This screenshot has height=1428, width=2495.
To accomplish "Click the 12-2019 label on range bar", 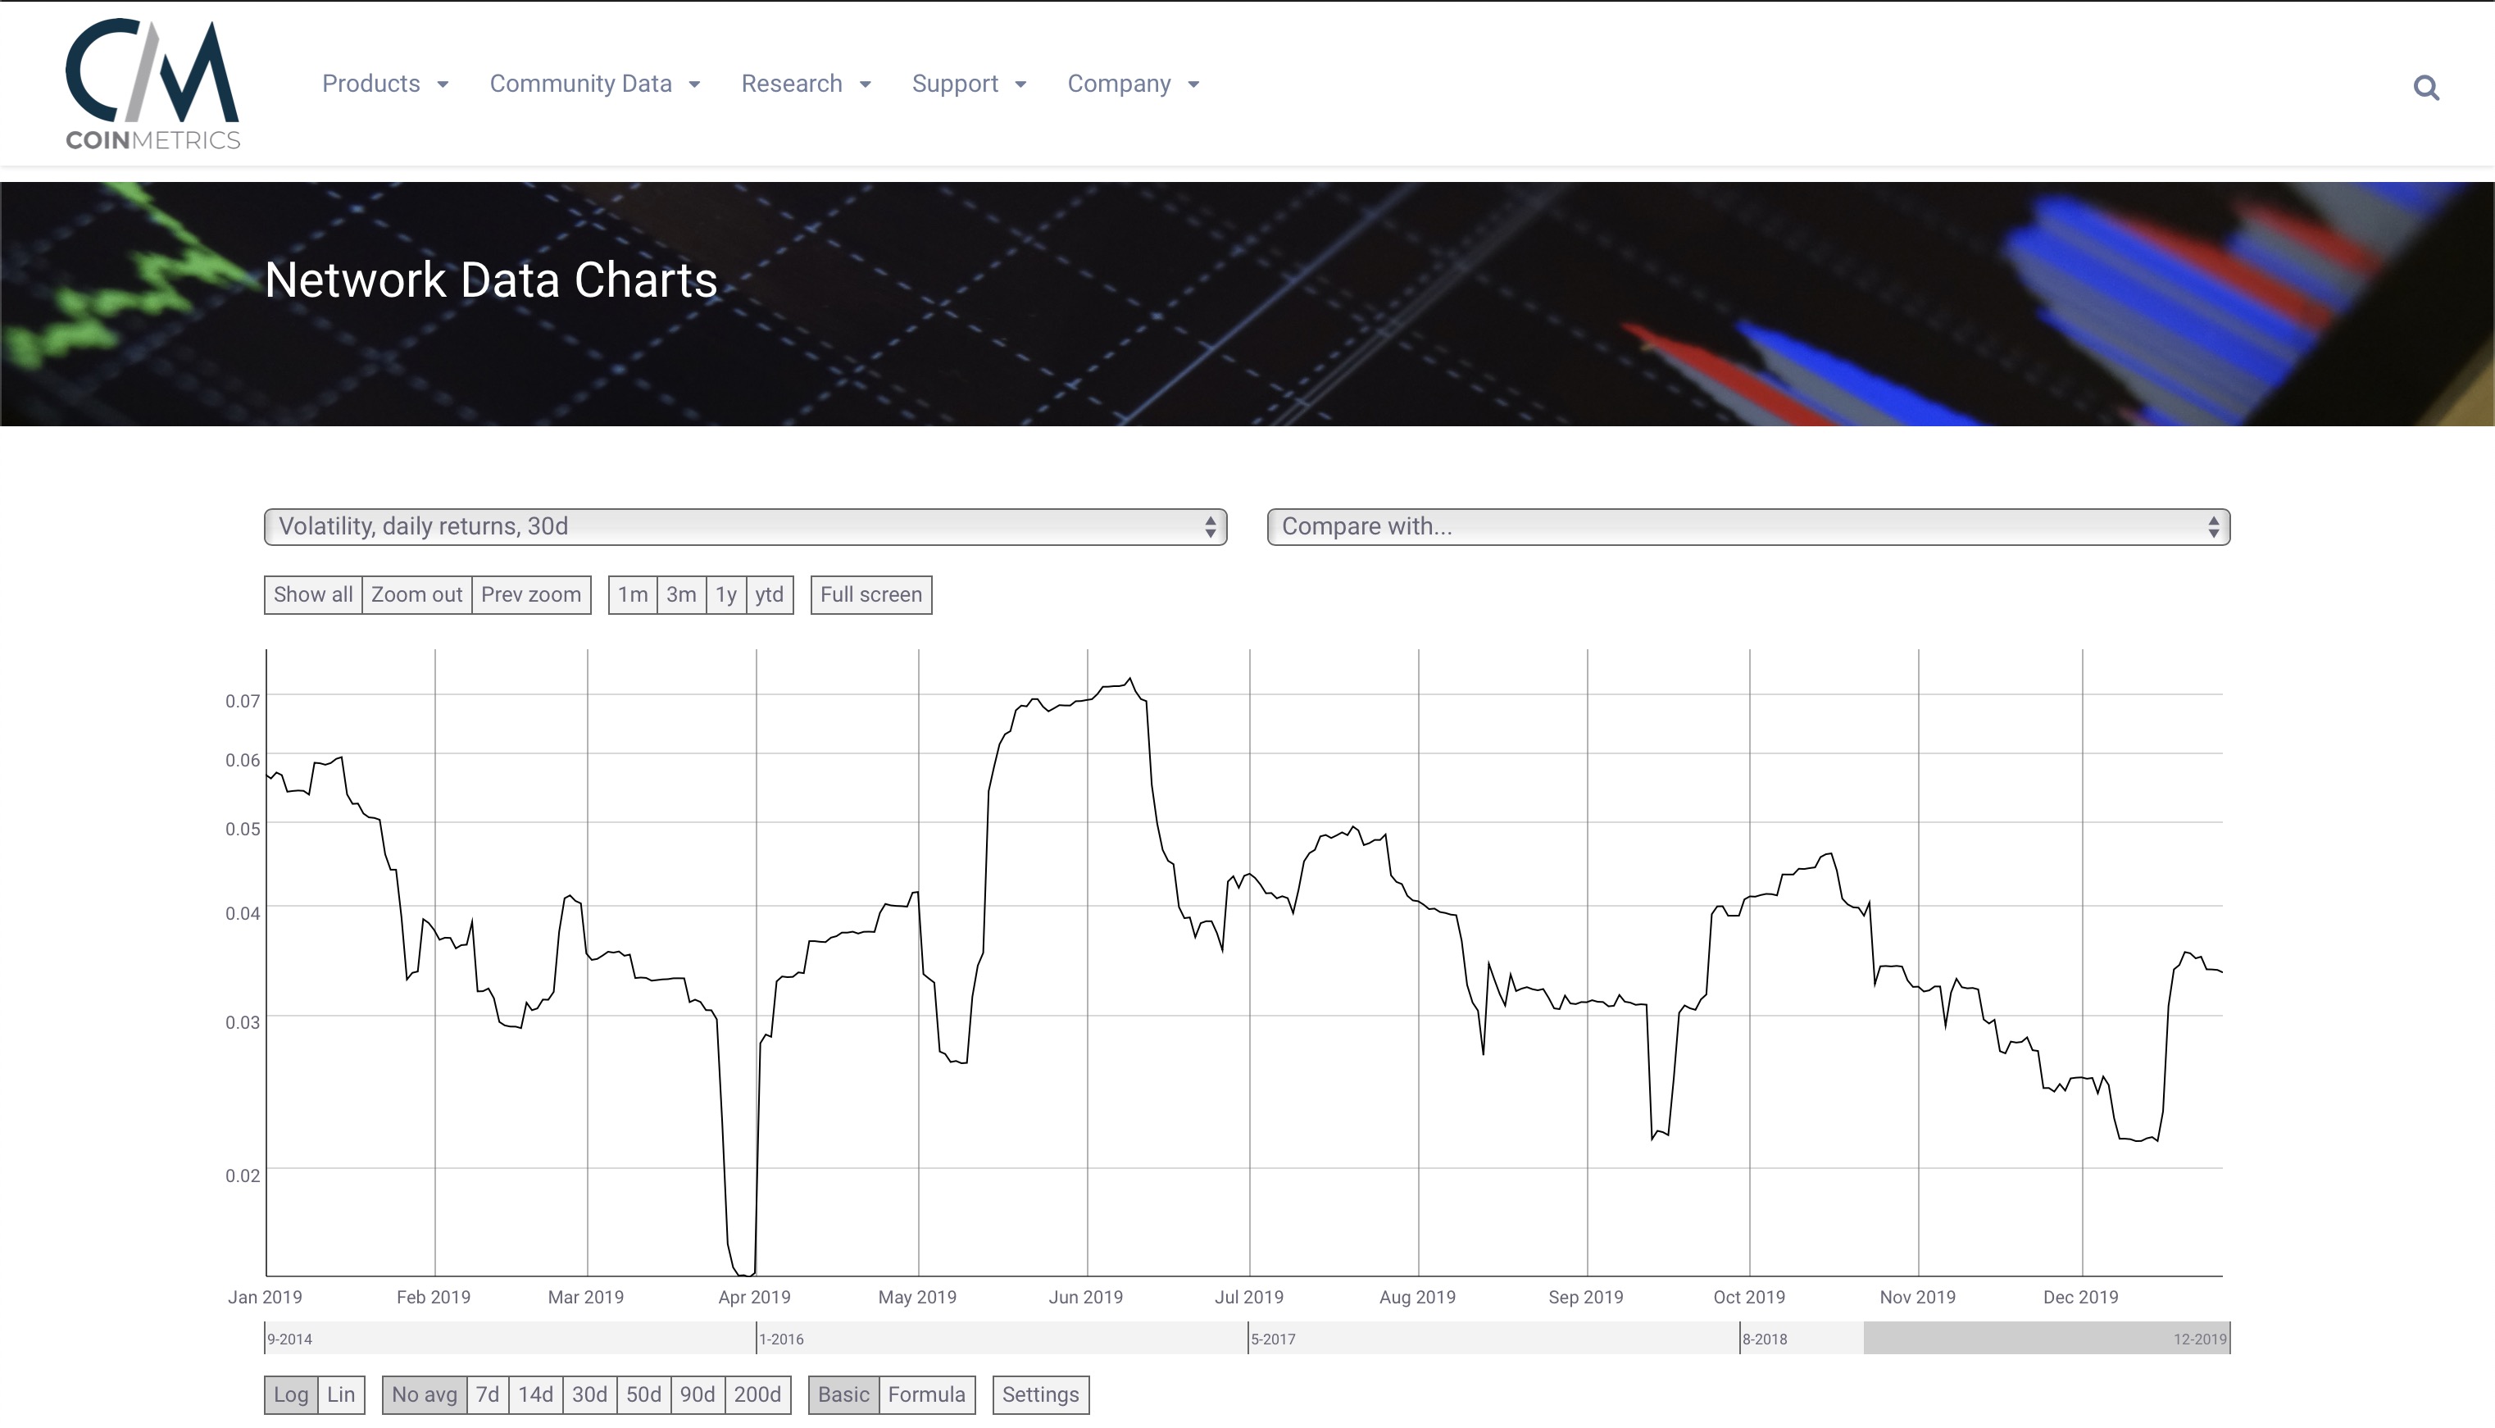I will pos(2200,1339).
